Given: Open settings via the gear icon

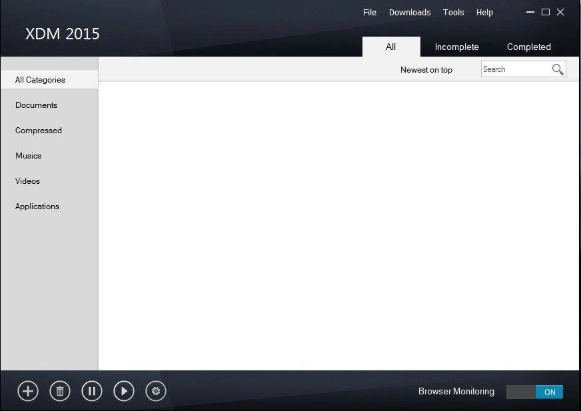Looking at the screenshot, I should coord(156,391).
